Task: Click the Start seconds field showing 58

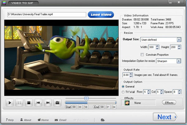Action: [x=86, y=107]
